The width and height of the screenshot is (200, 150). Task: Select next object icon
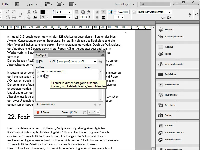pos(35,17)
